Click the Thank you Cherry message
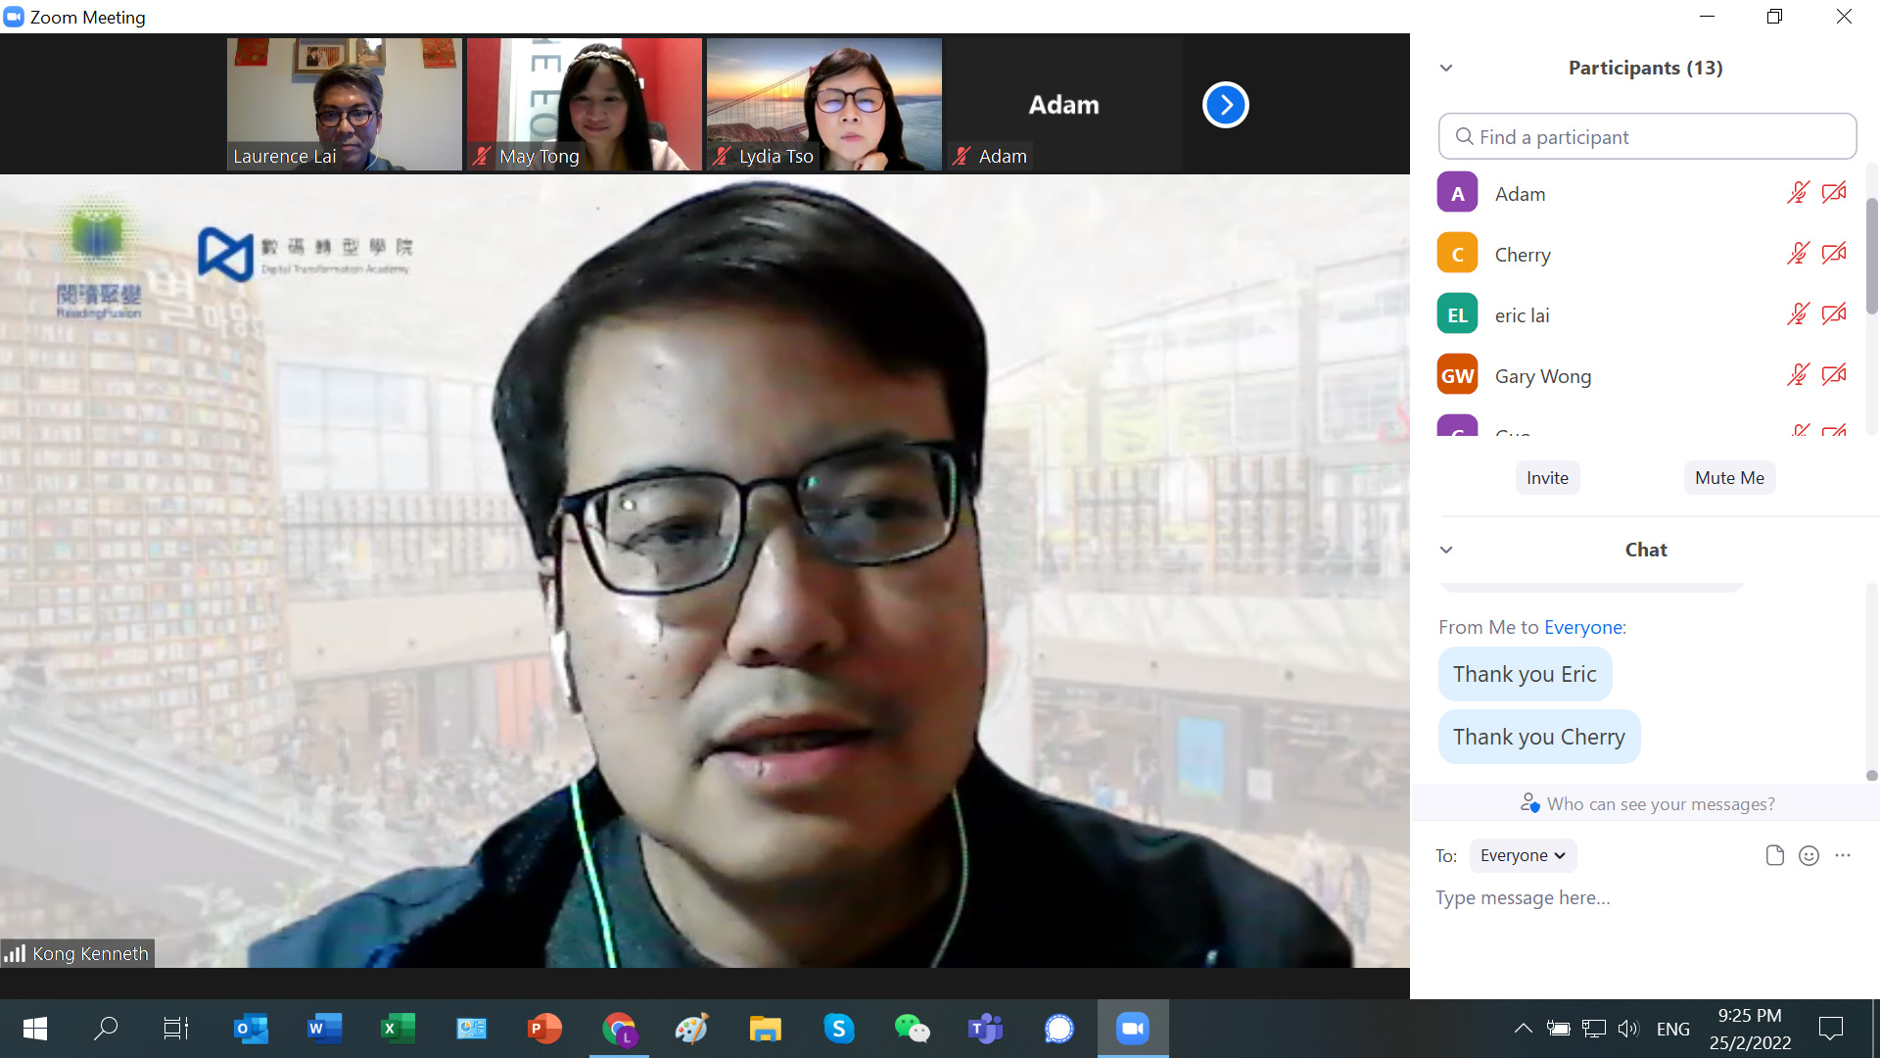Screen dimensions: 1880x1058 click(x=1538, y=737)
